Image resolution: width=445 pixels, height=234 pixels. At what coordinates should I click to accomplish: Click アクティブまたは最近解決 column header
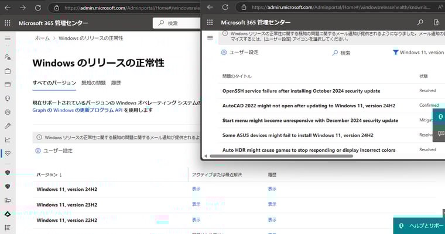217,175
